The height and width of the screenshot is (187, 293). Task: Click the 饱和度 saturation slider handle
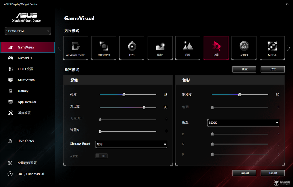240,95
